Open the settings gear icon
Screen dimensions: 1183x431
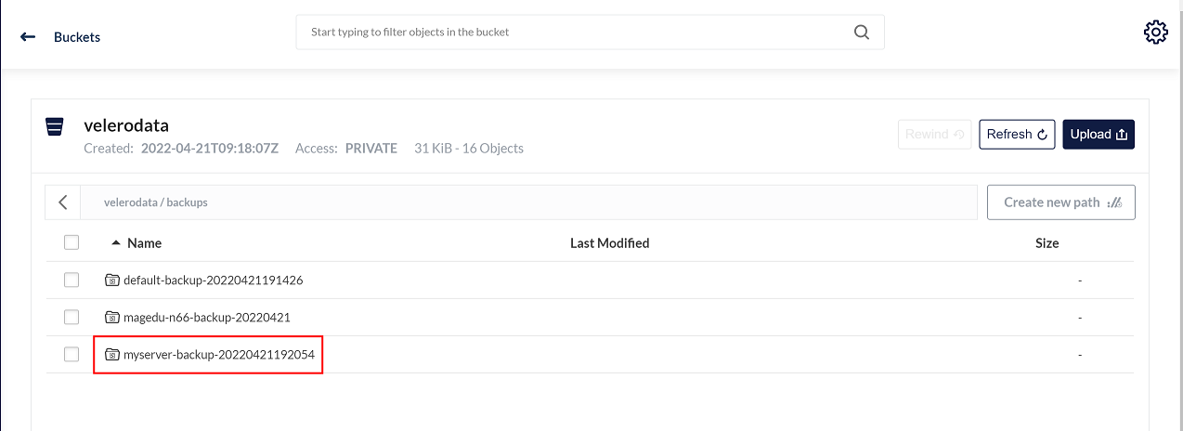[1155, 33]
